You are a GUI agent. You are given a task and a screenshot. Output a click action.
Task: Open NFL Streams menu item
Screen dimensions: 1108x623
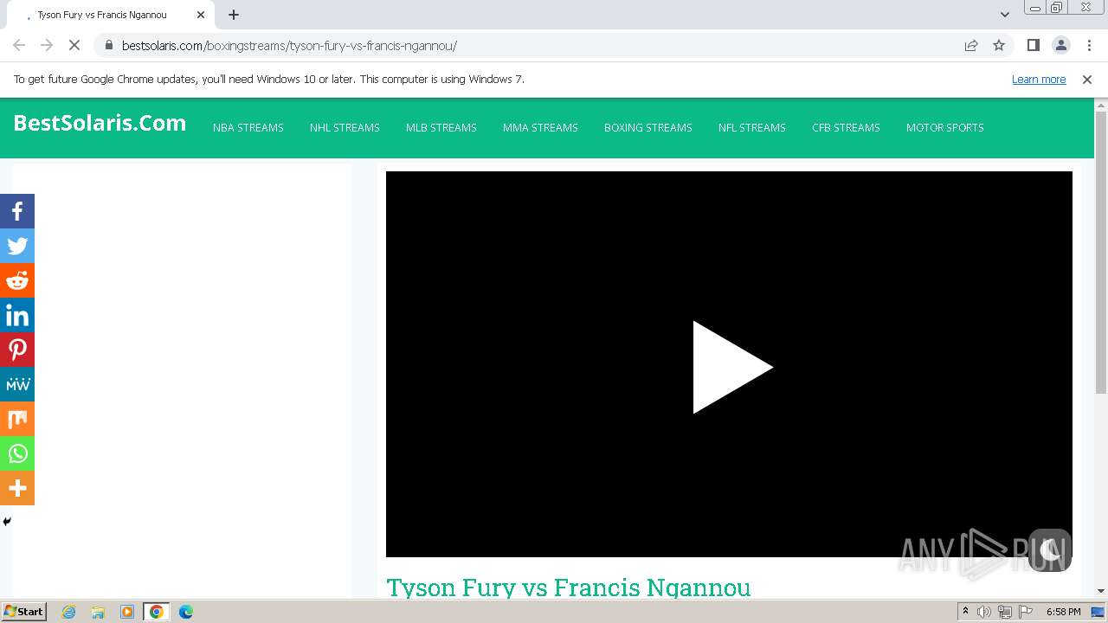(x=752, y=127)
